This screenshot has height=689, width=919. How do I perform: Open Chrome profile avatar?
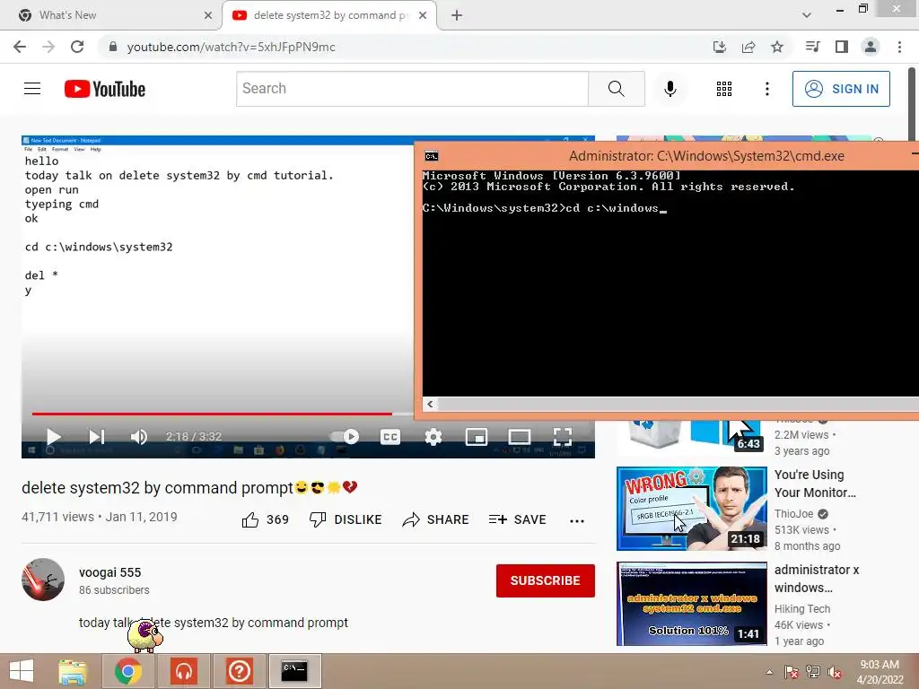[x=871, y=47]
